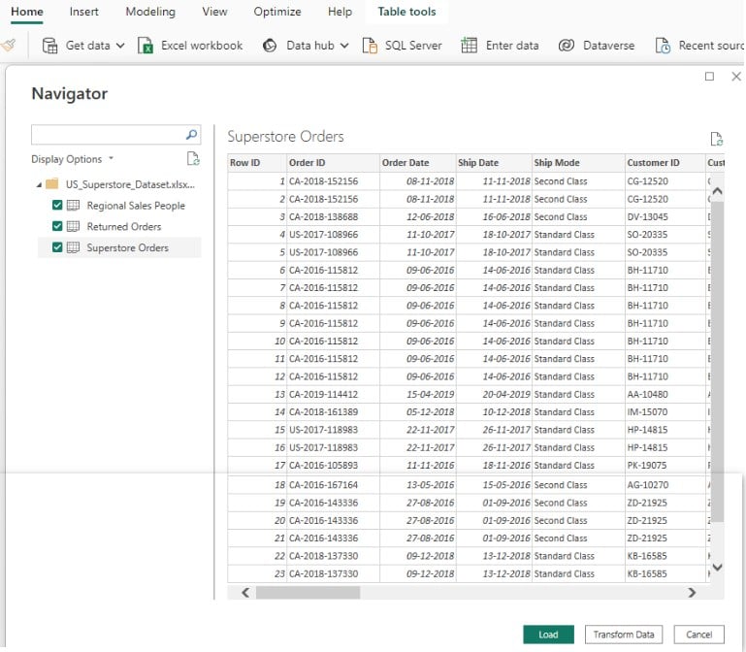Viewport: 746px width, 652px height.
Task: Open the Excel workbook import icon
Action: pos(146,46)
